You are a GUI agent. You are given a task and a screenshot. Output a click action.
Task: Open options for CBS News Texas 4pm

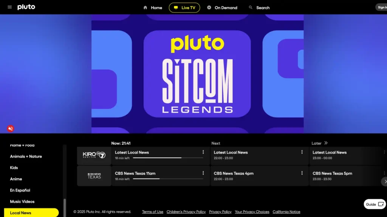(x=302, y=173)
